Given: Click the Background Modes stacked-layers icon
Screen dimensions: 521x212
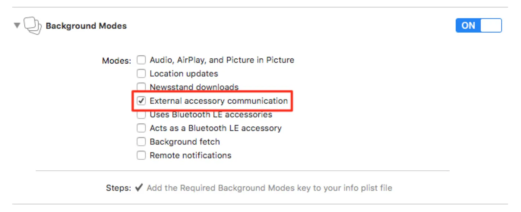Looking at the screenshot, I should (32, 26).
